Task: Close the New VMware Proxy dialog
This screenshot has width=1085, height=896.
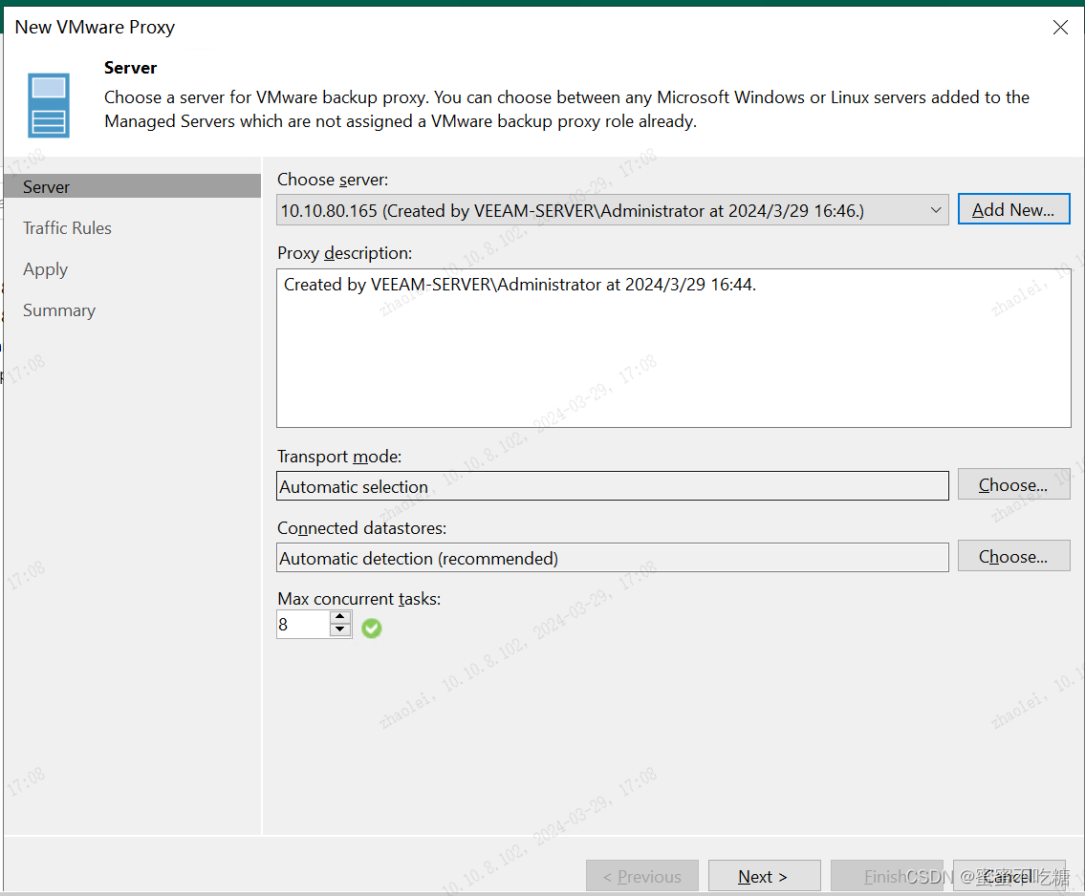Action: click(1060, 28)
